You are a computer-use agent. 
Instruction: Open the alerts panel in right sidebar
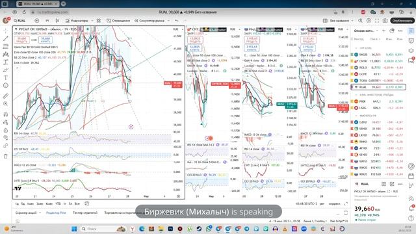click(411, 40)
